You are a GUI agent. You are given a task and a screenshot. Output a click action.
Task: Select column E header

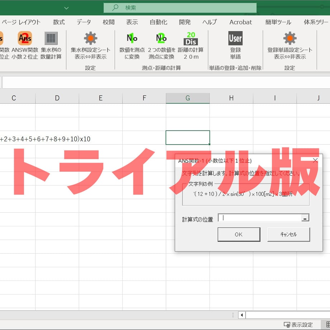[x=101, y=98]
